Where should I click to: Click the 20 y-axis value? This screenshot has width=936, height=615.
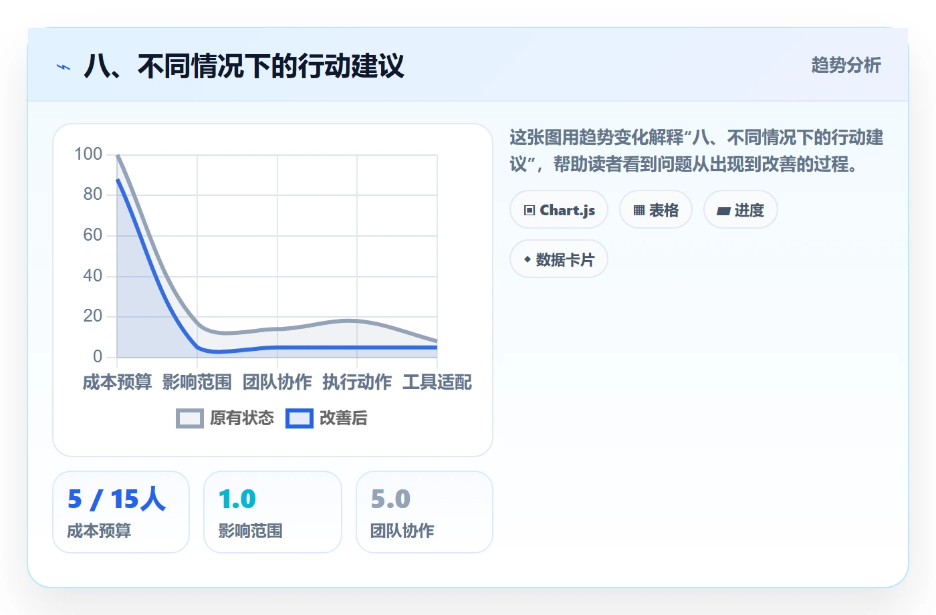tap(93, 316)
